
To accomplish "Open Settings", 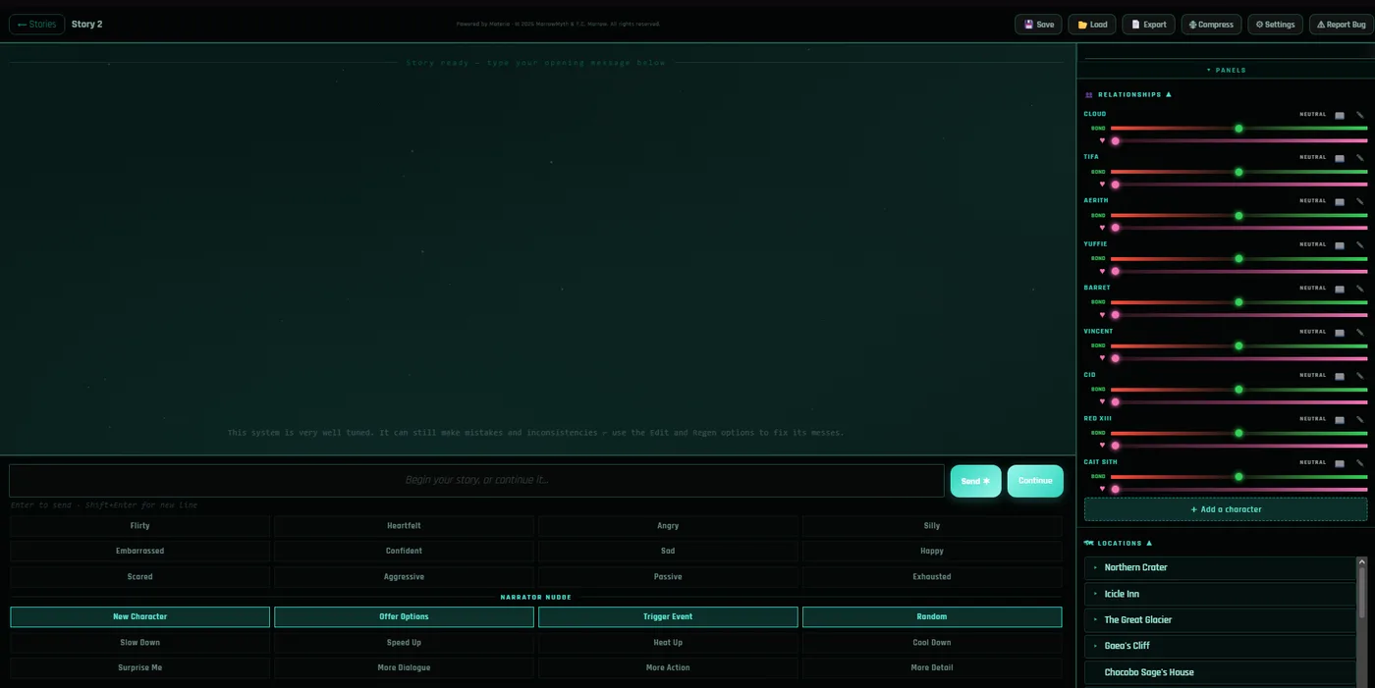I will click(1275, 25).
